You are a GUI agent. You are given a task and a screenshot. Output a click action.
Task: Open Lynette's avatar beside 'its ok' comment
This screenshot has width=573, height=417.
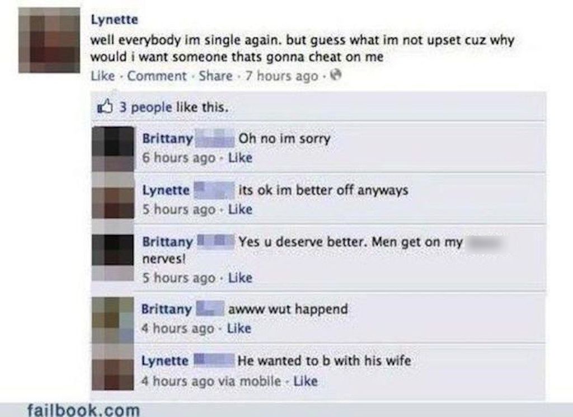[x=113, y=200]
